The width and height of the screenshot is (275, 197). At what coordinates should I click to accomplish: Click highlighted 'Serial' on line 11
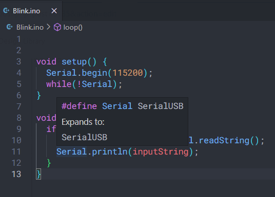tap(71, 151)
